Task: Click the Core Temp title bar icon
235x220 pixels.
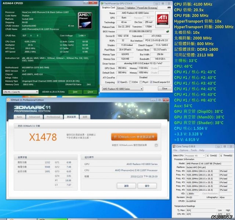Action: 174,146
